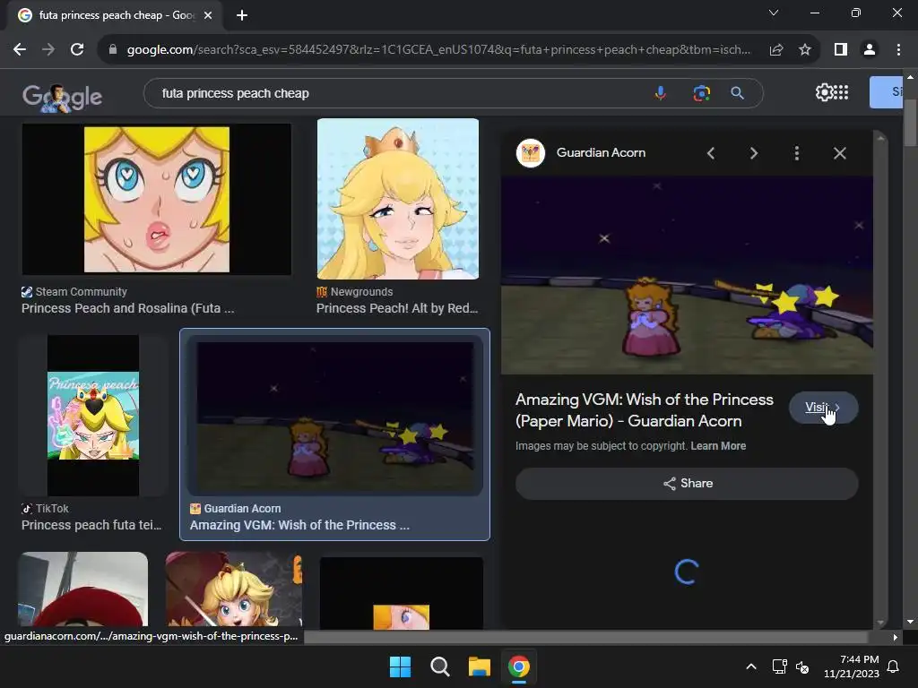Click the Visit button
This screenshot has height=688, width=918.
(x=823, y=408)
